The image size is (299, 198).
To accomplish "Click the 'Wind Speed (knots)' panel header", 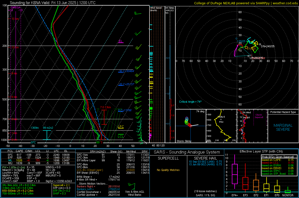I will pos(156,9).
